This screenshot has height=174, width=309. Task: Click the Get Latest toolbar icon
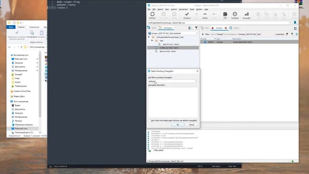point(164,14)
